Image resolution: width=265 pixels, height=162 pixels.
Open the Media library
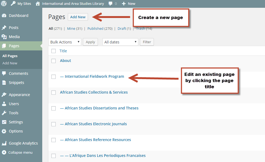15,36
